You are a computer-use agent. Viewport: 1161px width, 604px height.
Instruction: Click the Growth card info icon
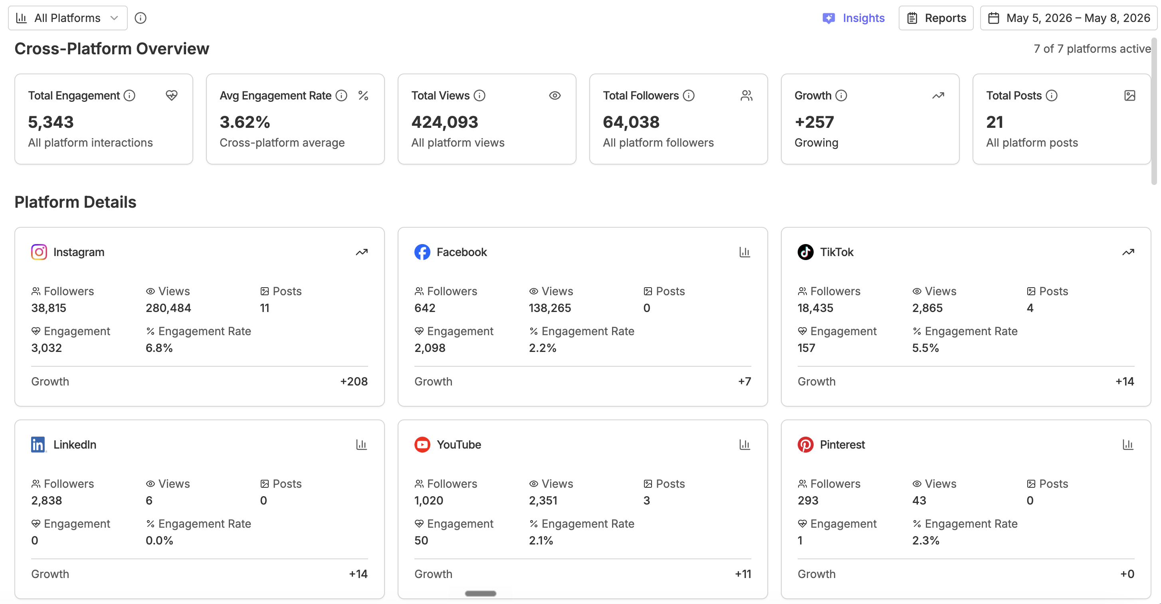coord(842,95)
